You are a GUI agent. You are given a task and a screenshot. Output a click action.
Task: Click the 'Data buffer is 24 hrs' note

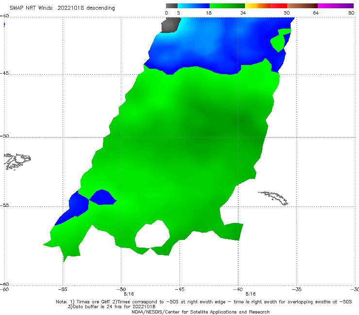112,307
